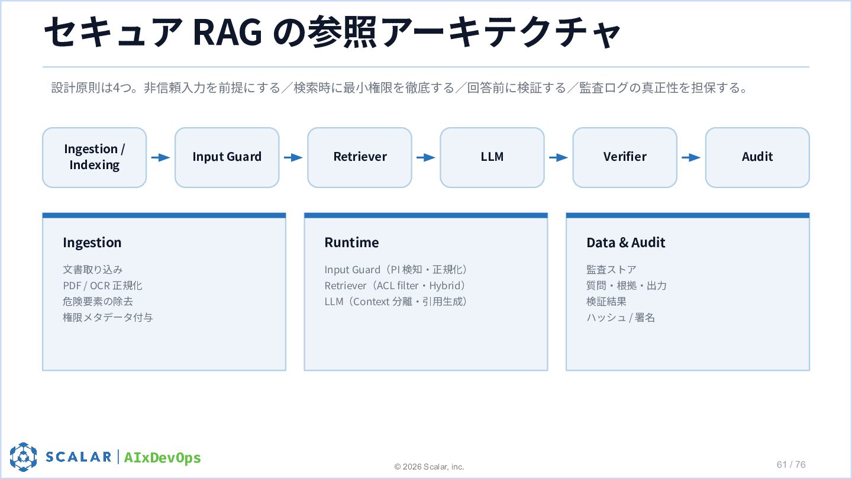Click the Verifier pipeline box

(x=625, y=157)
